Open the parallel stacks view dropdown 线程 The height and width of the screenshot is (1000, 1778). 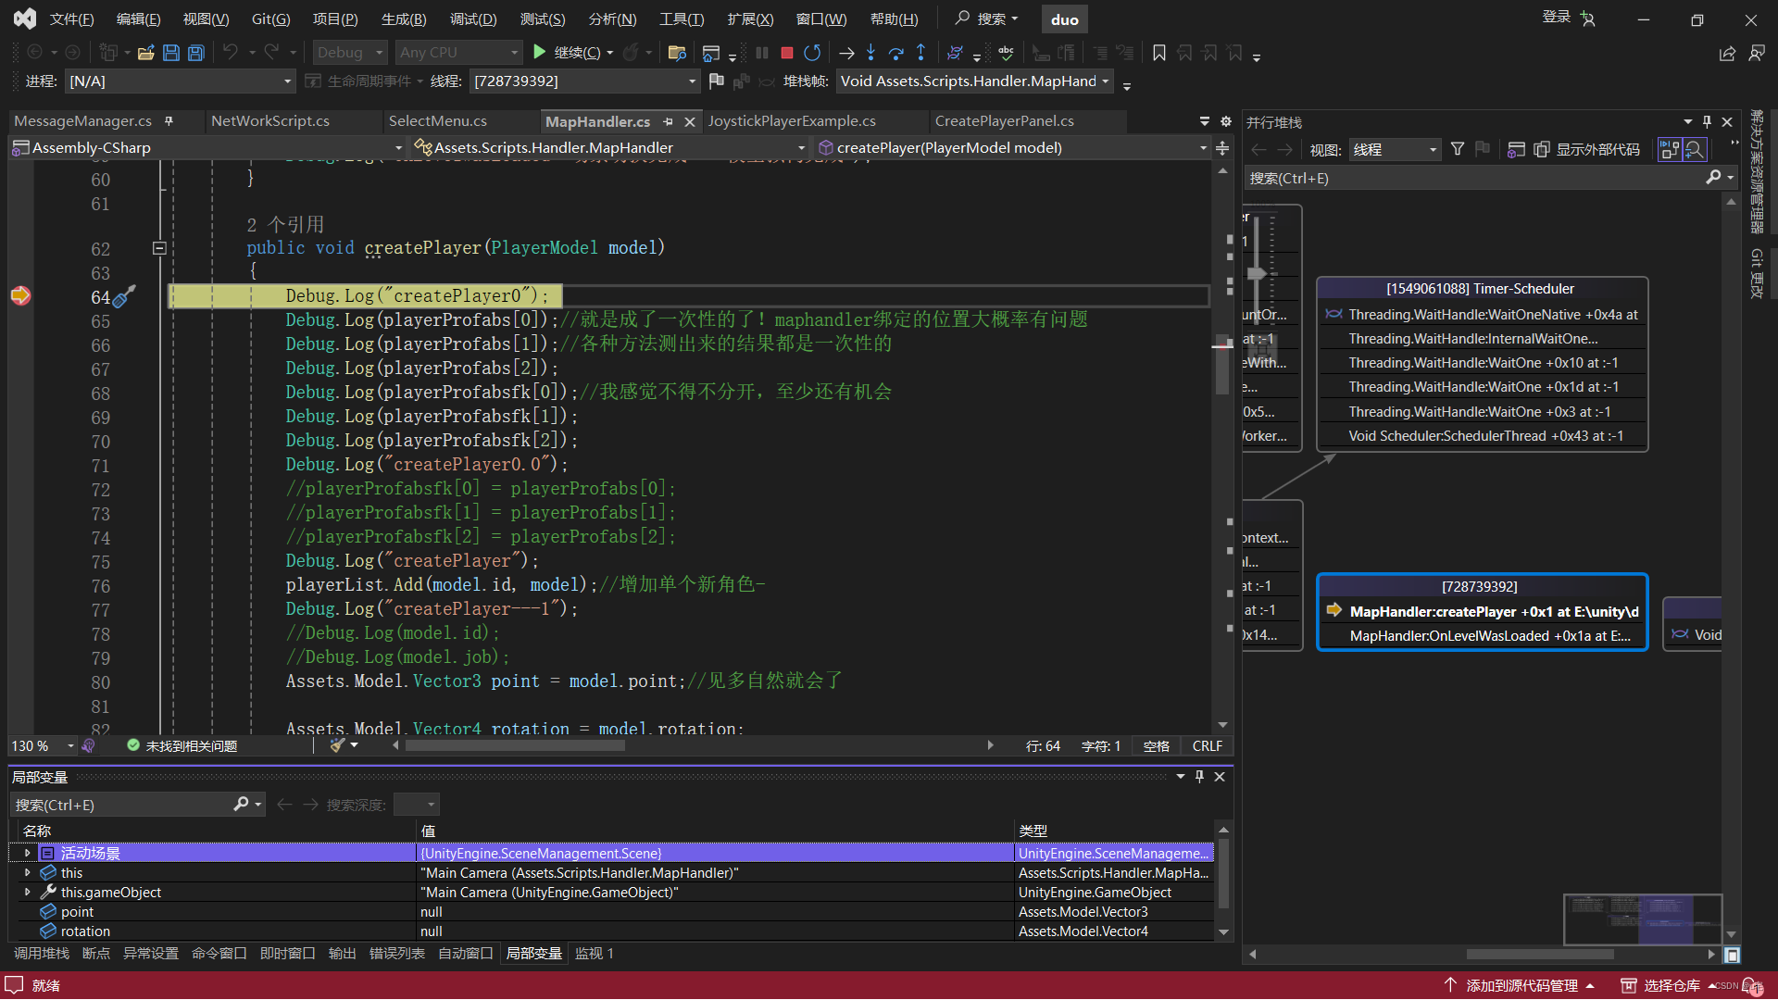pos(1395,149)
